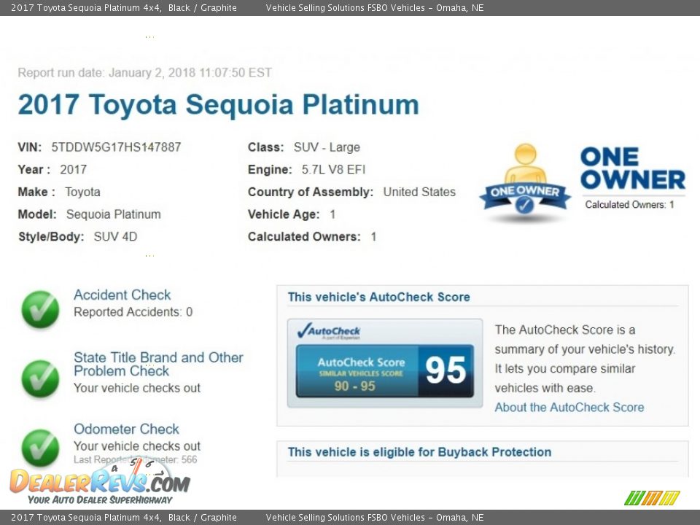Click the Vehicle Age value 1

(x=332, y=214)
